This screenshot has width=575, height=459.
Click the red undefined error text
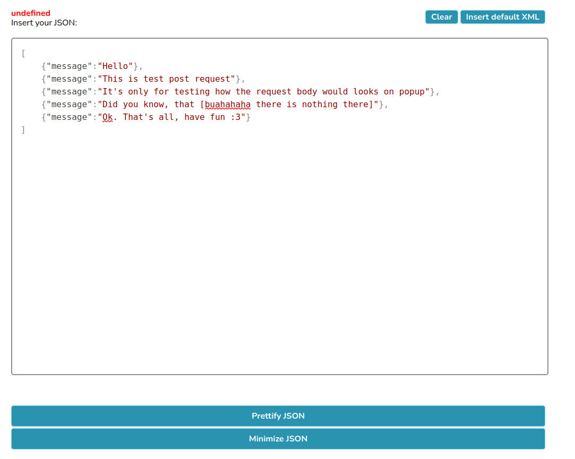click(31, 13)
